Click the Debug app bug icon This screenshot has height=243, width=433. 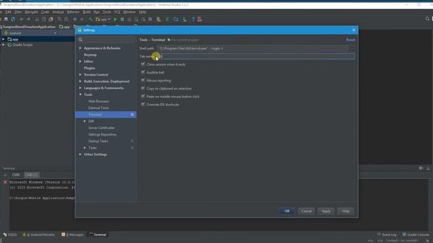click(x=122, y=20)
